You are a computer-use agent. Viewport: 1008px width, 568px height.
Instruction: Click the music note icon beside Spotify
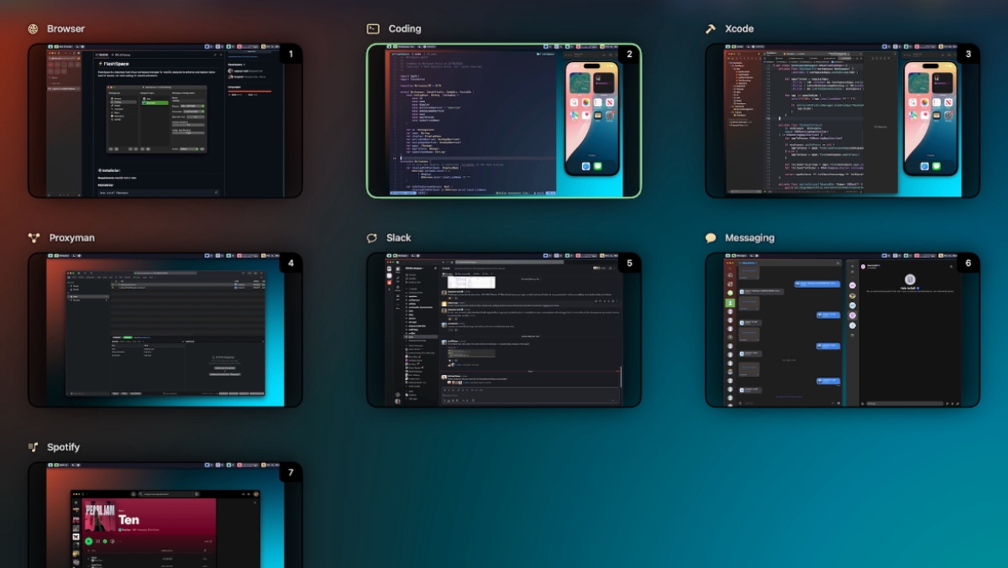[34, 447]
